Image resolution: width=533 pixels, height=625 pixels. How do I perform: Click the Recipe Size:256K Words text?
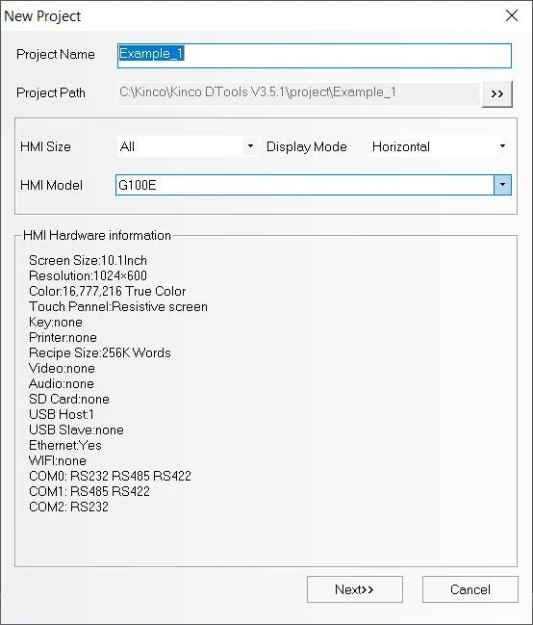100,352
